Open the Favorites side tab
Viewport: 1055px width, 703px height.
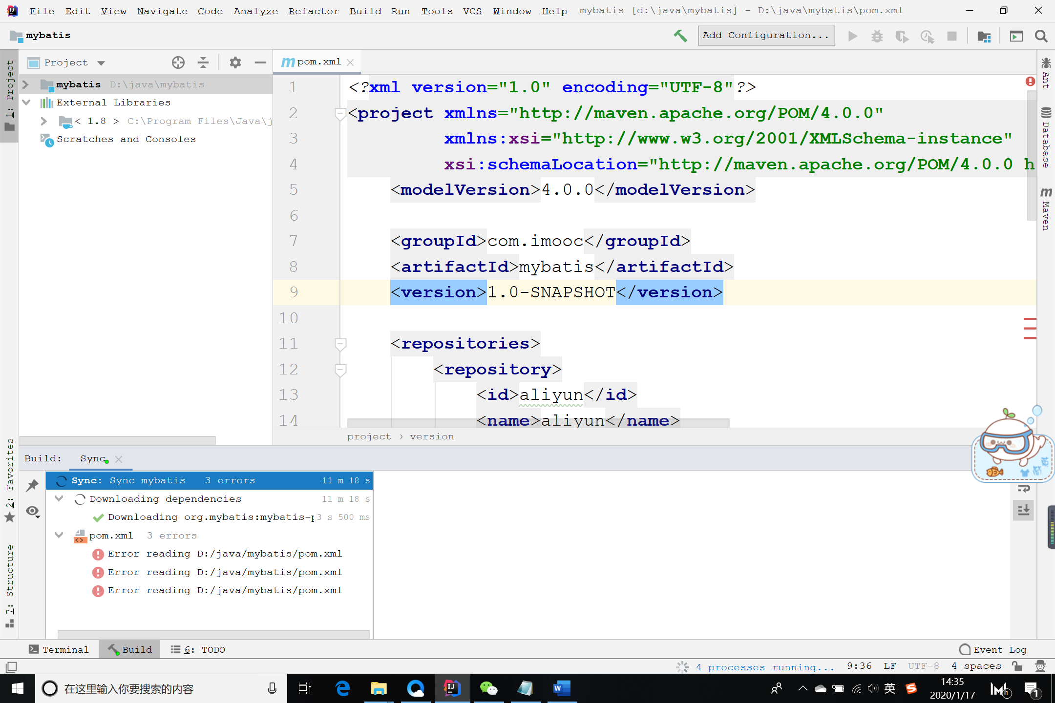(10, 481)
